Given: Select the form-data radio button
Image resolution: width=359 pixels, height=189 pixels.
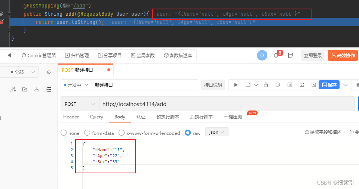Looking at the screenshot, I should coord(87,133).
